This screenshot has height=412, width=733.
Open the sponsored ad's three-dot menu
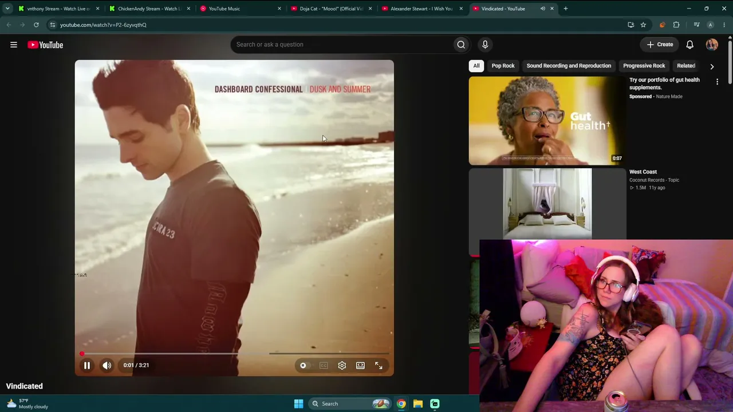pos(717,82)
